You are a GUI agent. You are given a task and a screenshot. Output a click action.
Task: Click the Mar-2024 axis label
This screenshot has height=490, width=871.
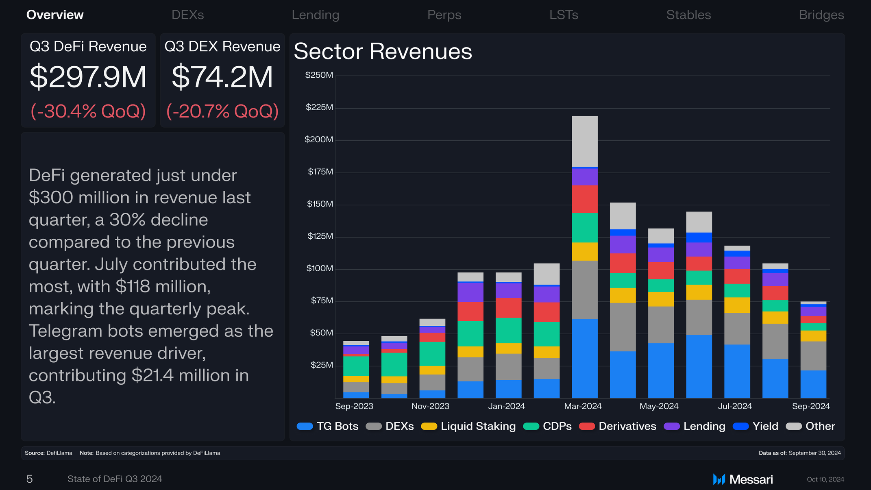click(583, 406)
